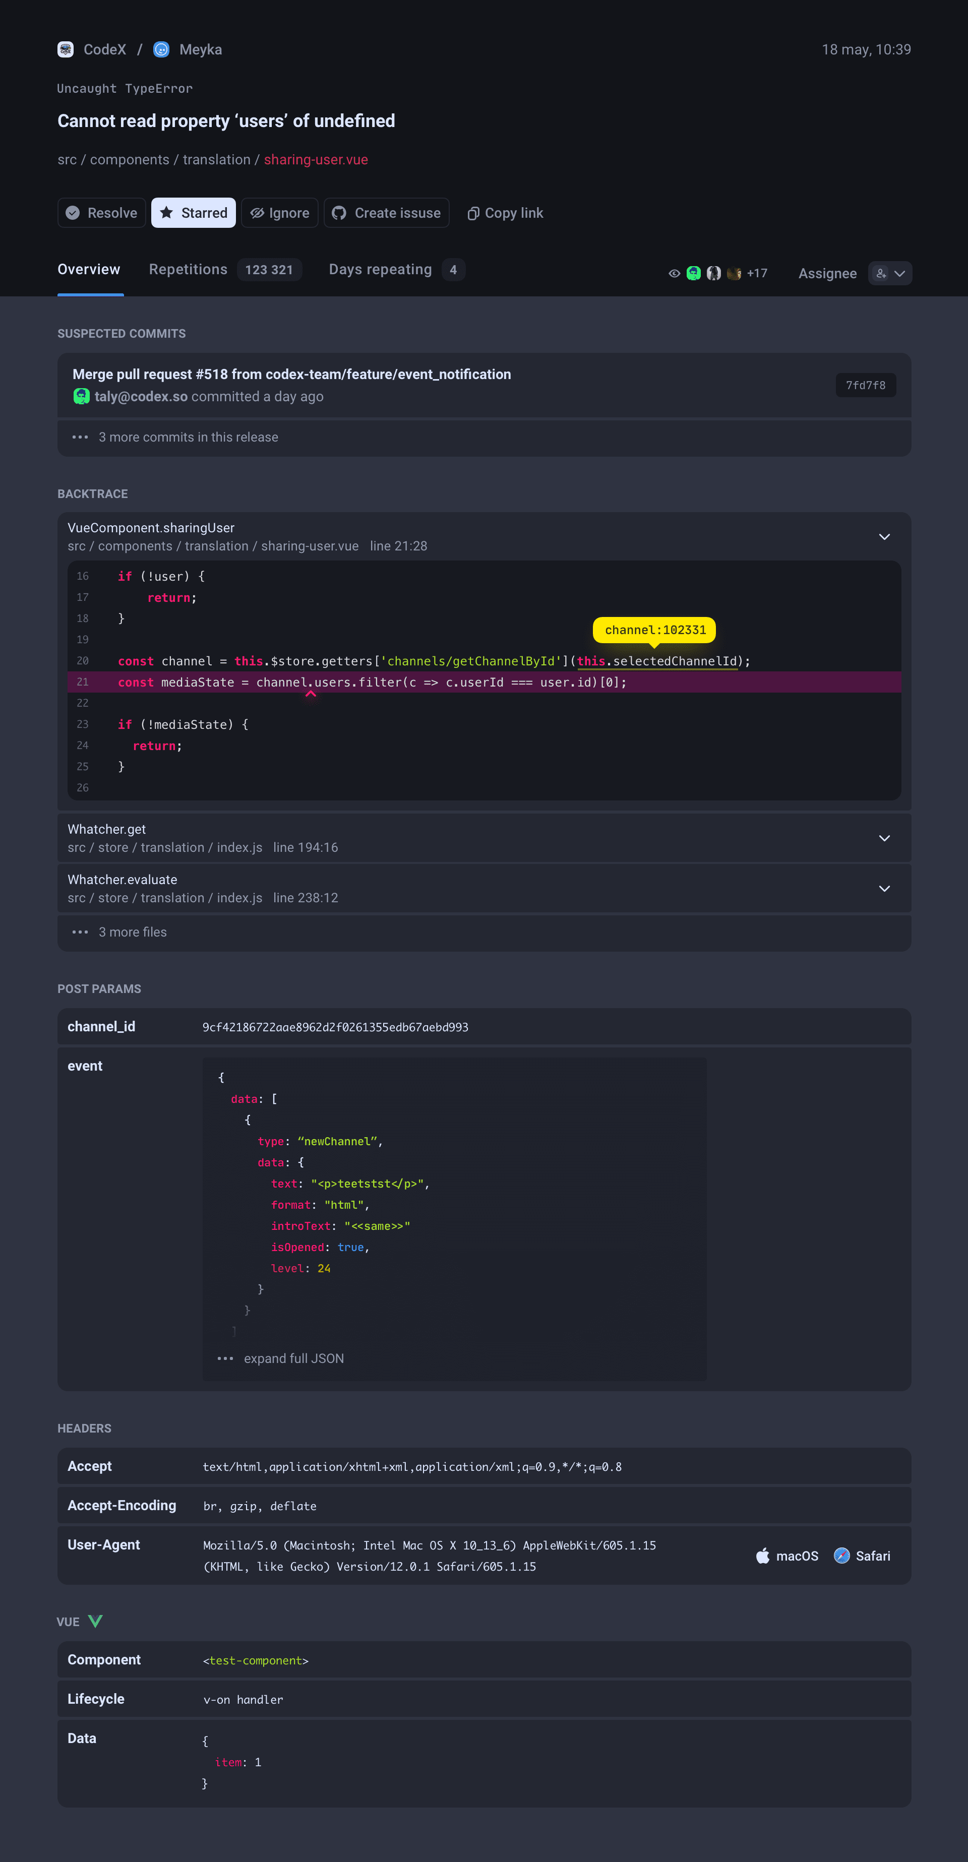Screen dimensions: 968x1862
Task: Click the macOS Apple logo icon
Action: coord(762,1556)
